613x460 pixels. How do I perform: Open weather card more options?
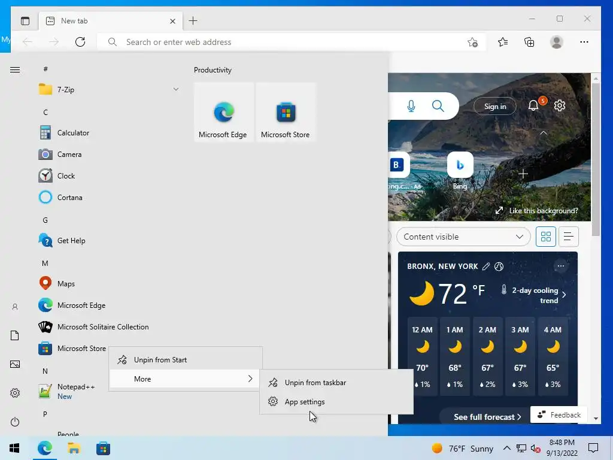tap(560, 266)
